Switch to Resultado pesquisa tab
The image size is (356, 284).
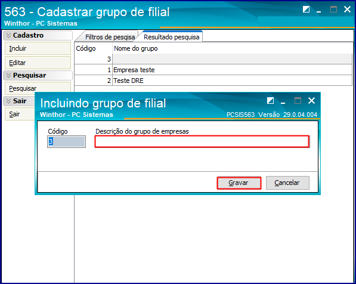[171, 37]
